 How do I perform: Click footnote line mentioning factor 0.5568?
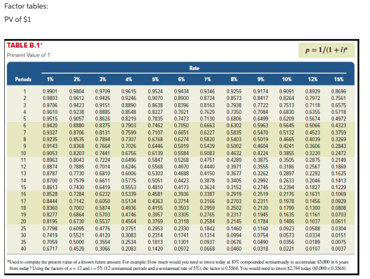pyautogui.click(x=178, y=268)
